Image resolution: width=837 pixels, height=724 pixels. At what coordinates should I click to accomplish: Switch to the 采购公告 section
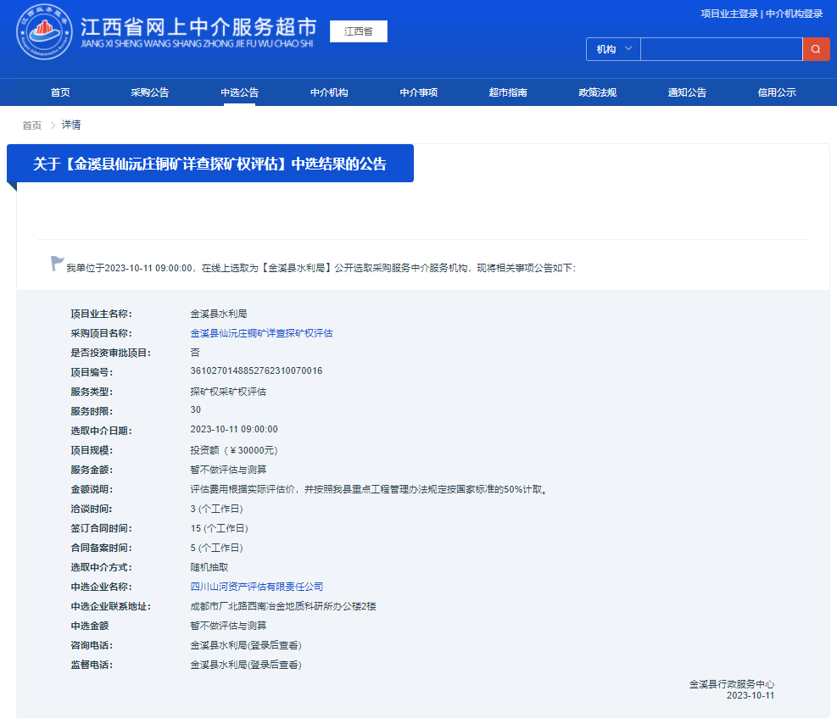point(149,92)
